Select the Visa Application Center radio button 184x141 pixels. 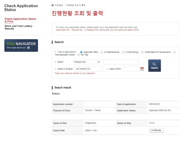(x=174, y=52)
